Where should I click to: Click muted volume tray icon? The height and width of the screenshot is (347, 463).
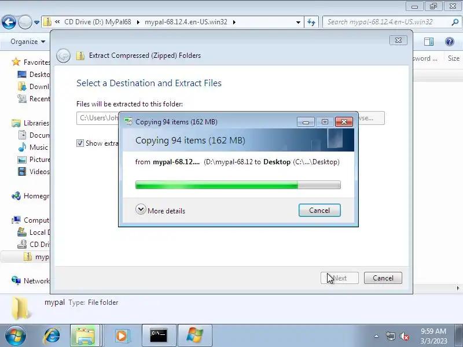click(405, 336)
